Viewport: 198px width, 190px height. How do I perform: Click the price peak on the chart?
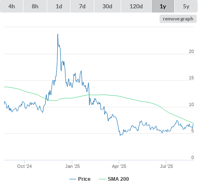coord(58,34)
